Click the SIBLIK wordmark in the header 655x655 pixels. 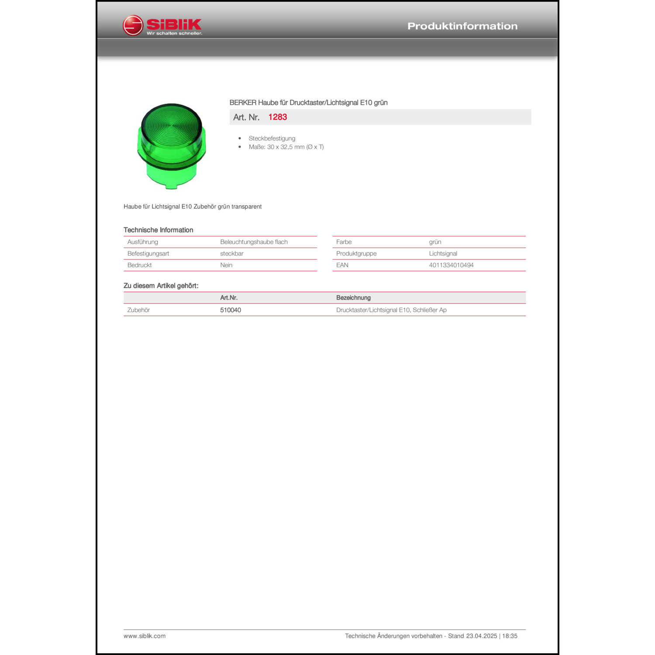[x=174, y=24]
